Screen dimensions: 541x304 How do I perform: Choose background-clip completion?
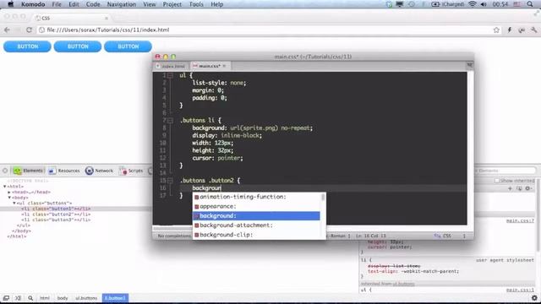[x=256, y=235]
